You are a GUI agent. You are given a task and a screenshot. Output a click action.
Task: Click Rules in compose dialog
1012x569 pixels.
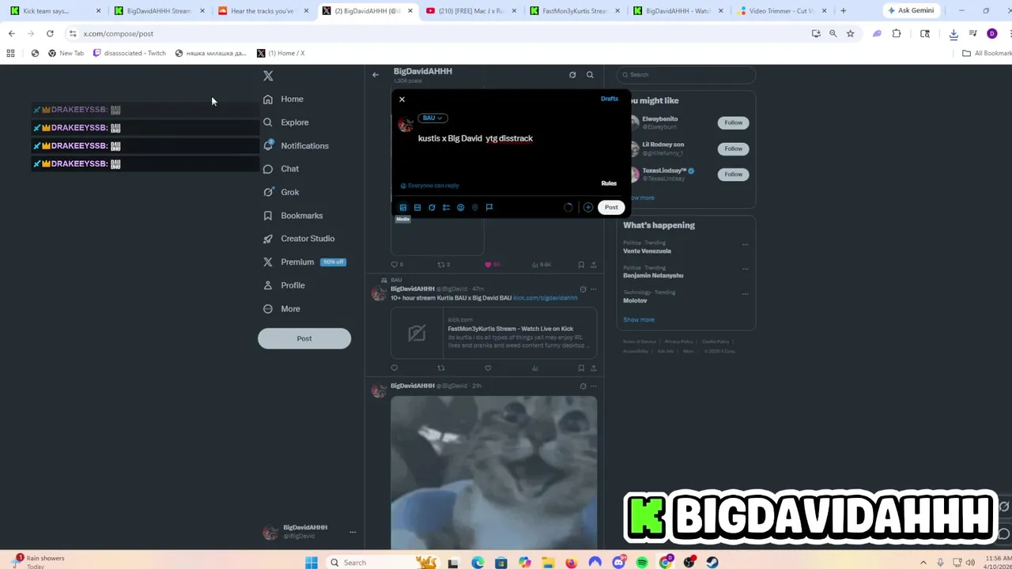coord(609,183)
